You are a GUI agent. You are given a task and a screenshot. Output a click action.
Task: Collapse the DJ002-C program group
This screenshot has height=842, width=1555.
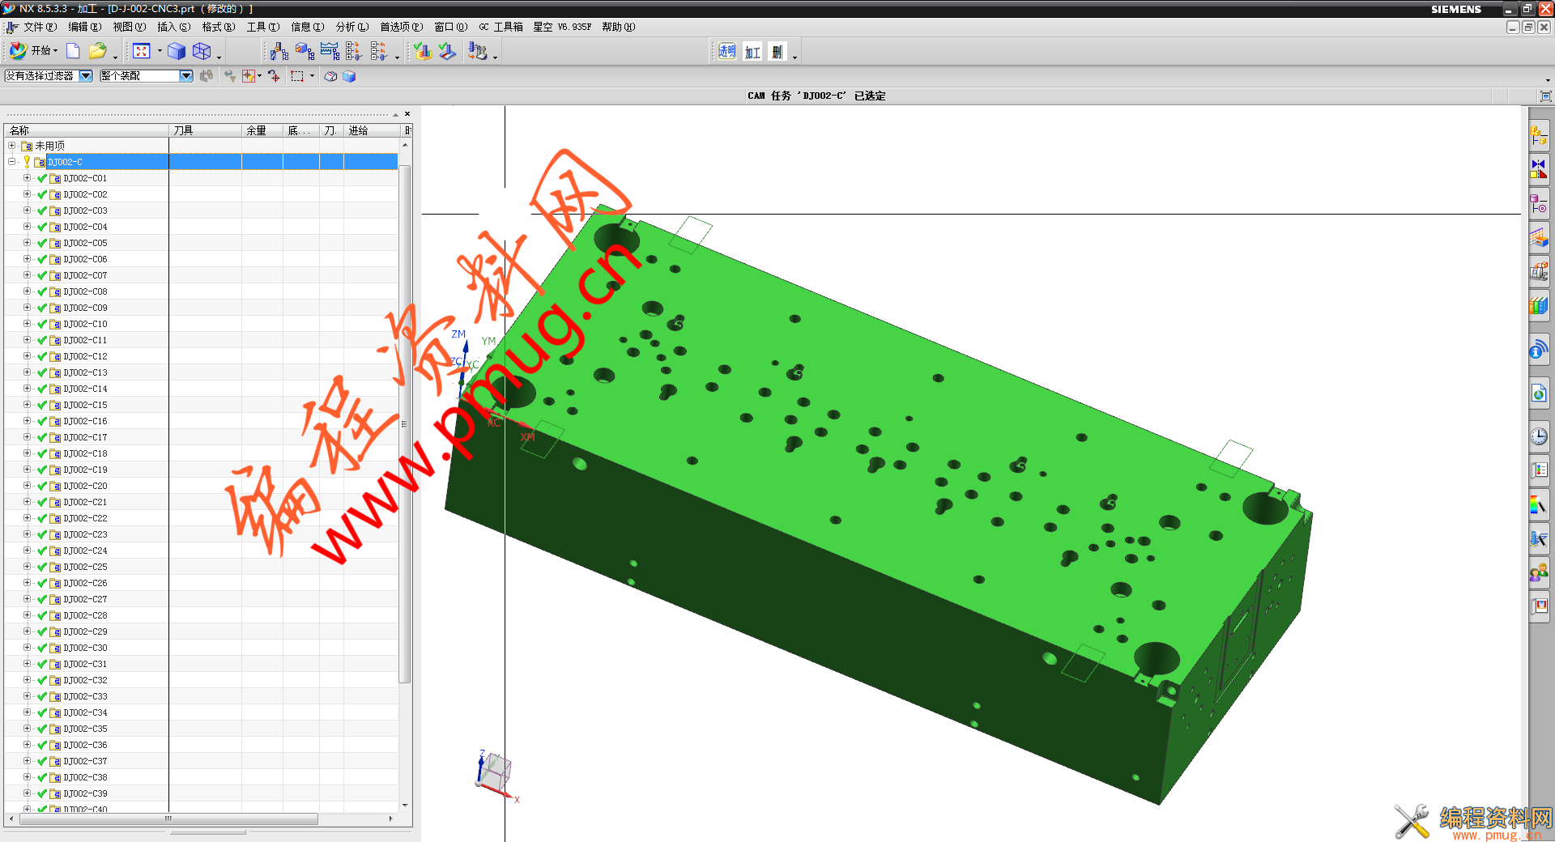point(12,162)
